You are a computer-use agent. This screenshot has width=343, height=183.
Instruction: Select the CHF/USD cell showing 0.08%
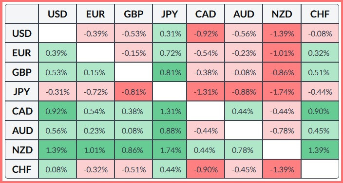point(57,169)
